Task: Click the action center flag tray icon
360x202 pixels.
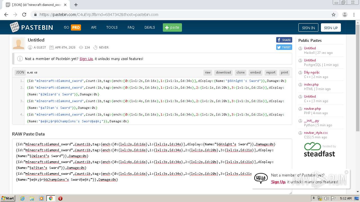Action: (333, 198)
